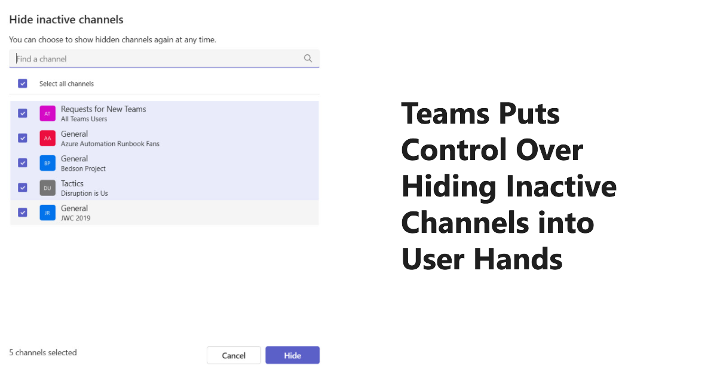Deselect the Requests for New Teams checkbox

(x=22, y=113)
